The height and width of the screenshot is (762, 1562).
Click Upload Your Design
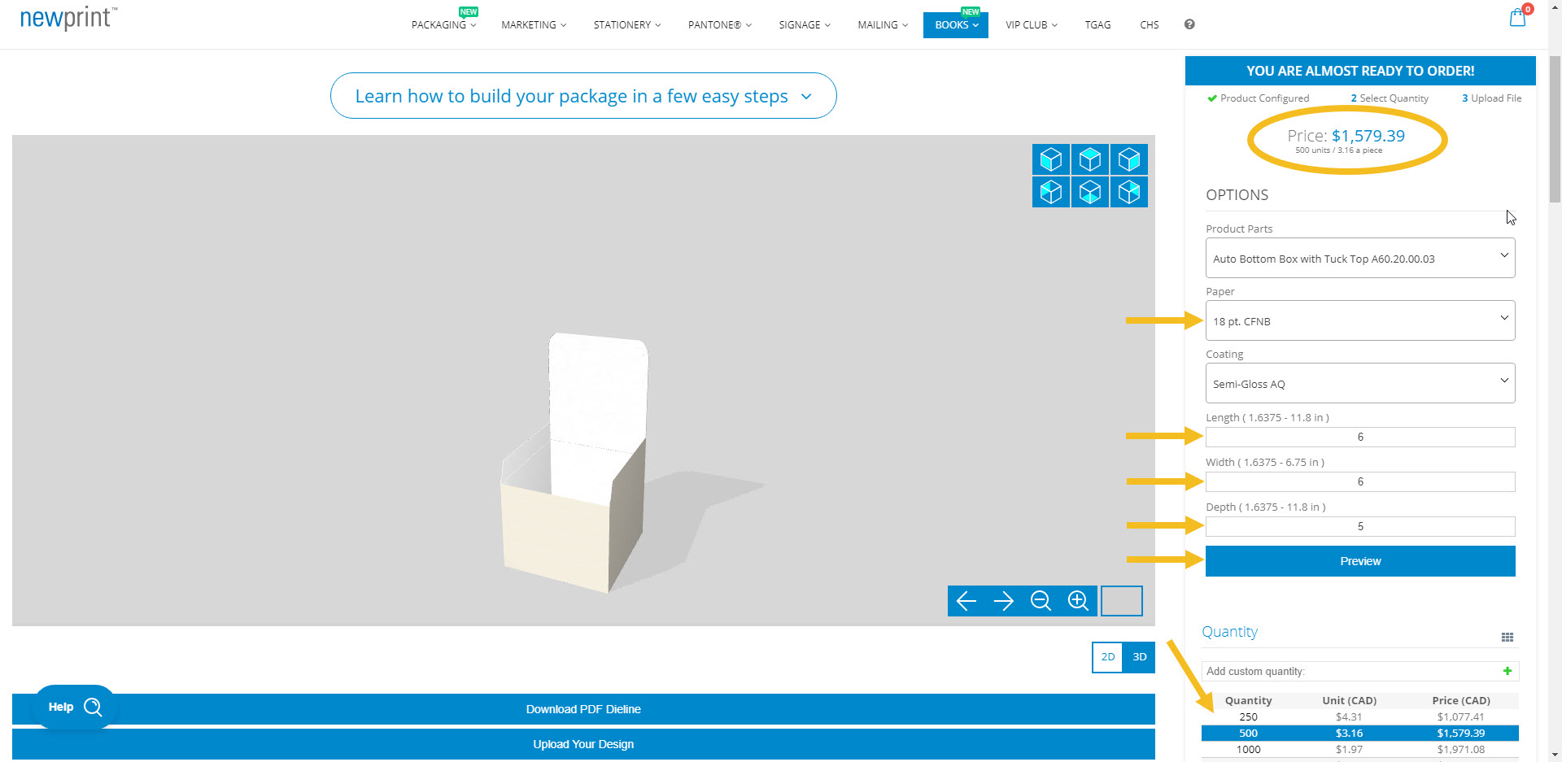[583, 744]
